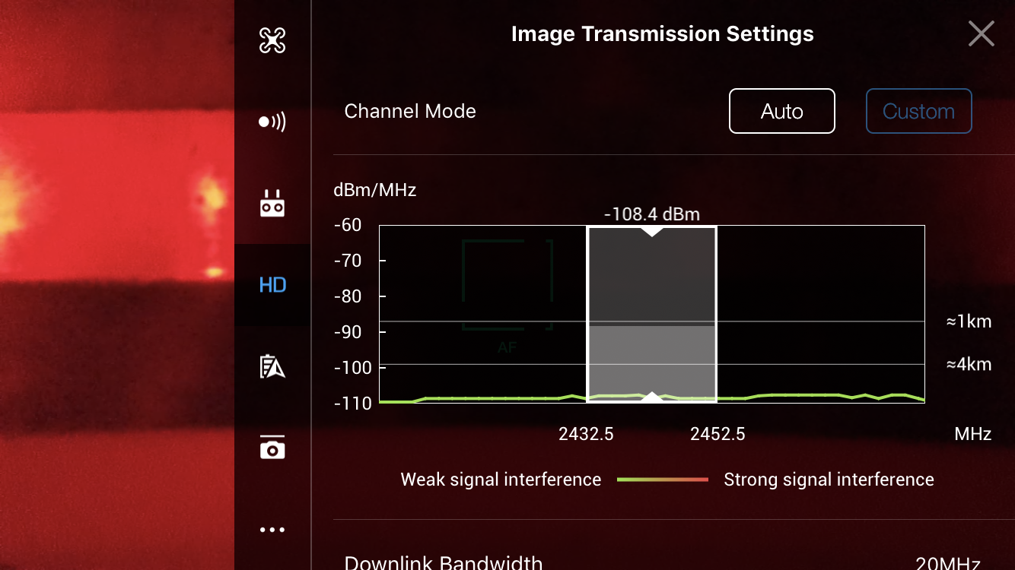Switch Channel Mode to Auto
This screenshot has height=570, width=1015.
[x=781, y=111]
